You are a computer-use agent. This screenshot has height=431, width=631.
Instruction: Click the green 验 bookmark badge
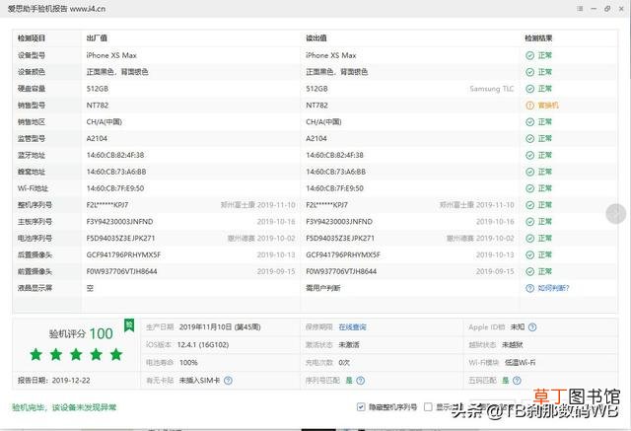[x=129, y=325]
